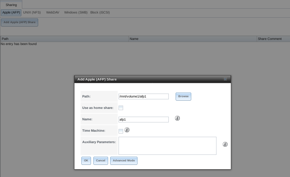The width and height of the screenshot is (290, 177).
Task: Click into the Name text field
Action: tap(143, 119)
